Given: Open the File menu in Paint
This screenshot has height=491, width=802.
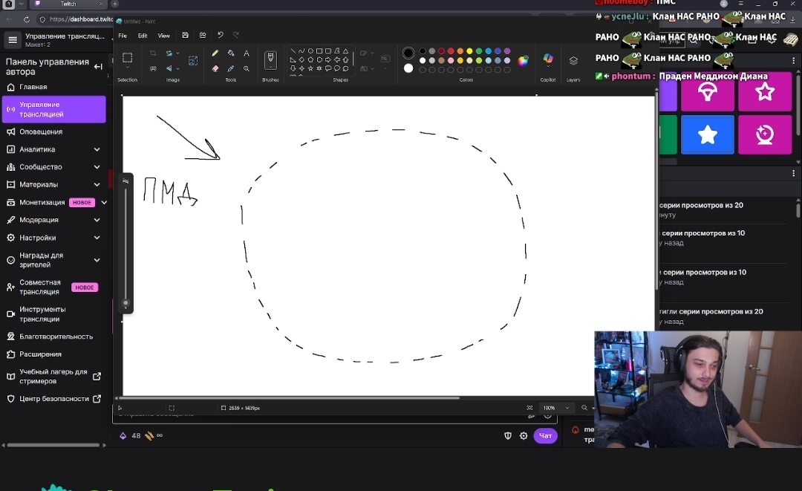Looking at the screenshot, I should click(123, 36).
